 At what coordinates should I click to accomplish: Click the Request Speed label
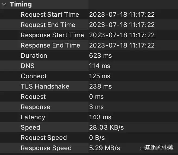tap(43, 138)
